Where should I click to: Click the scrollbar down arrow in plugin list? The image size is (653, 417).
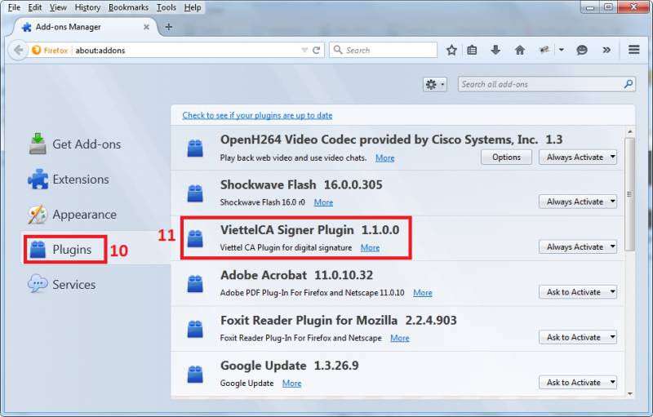629,393
